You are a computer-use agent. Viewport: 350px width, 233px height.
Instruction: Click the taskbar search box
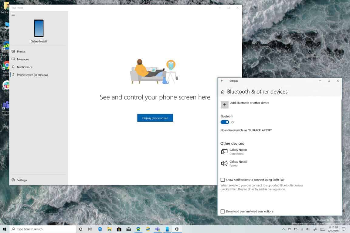pos(42,229)
